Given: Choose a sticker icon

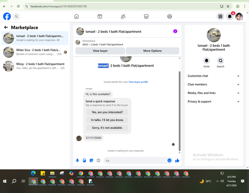Looking at the screenshot, I should point(91,160).
